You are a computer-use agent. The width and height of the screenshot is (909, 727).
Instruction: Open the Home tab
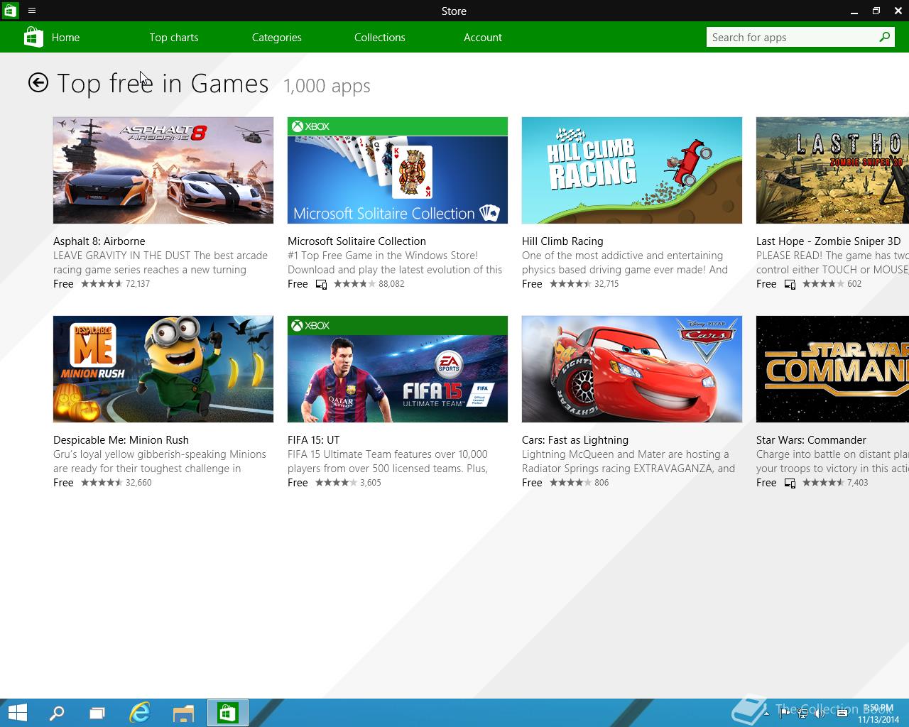click(x=65, y=37)
